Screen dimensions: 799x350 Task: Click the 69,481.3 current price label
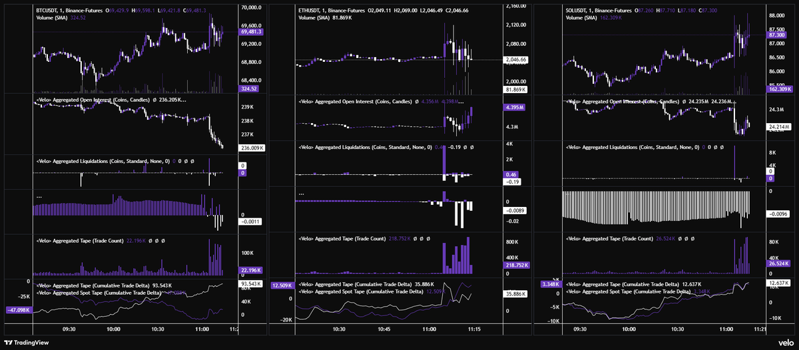click(252, 31)
